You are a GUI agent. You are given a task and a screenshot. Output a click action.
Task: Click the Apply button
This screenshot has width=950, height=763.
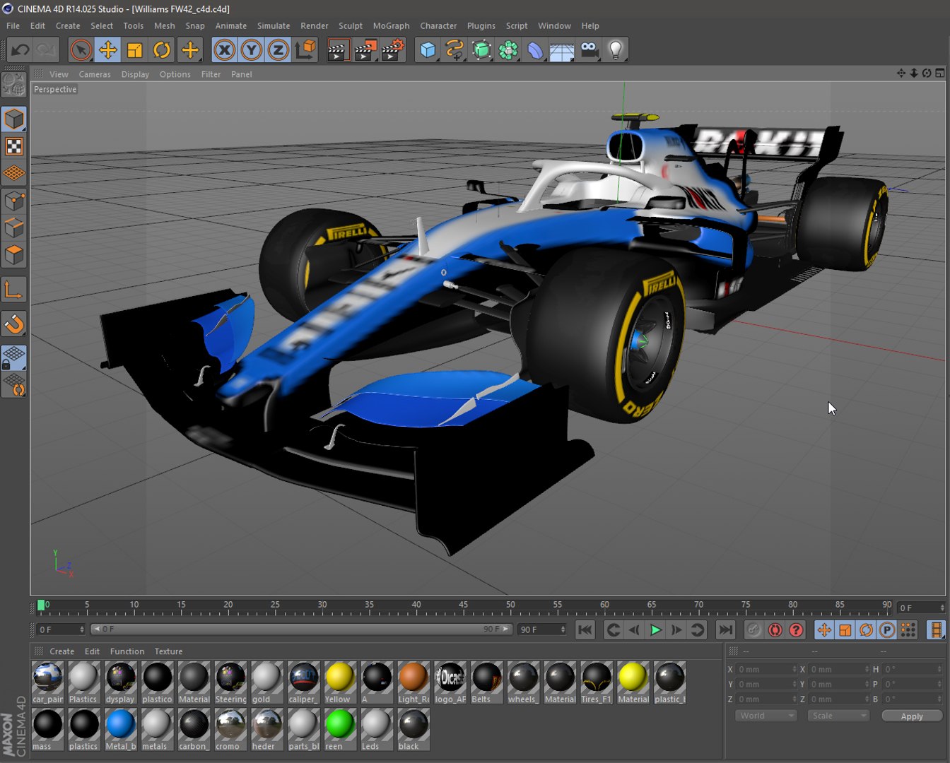[x=912, y=716]
